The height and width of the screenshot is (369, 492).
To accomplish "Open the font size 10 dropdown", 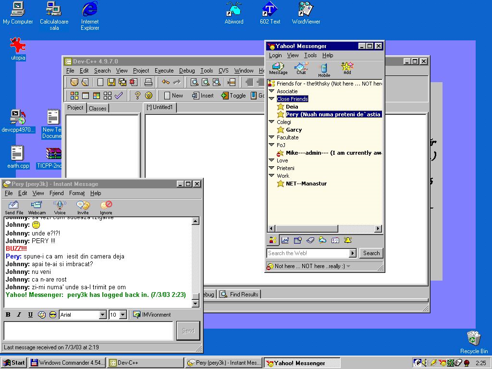I will pyautogui.click(x=123, y=315).
